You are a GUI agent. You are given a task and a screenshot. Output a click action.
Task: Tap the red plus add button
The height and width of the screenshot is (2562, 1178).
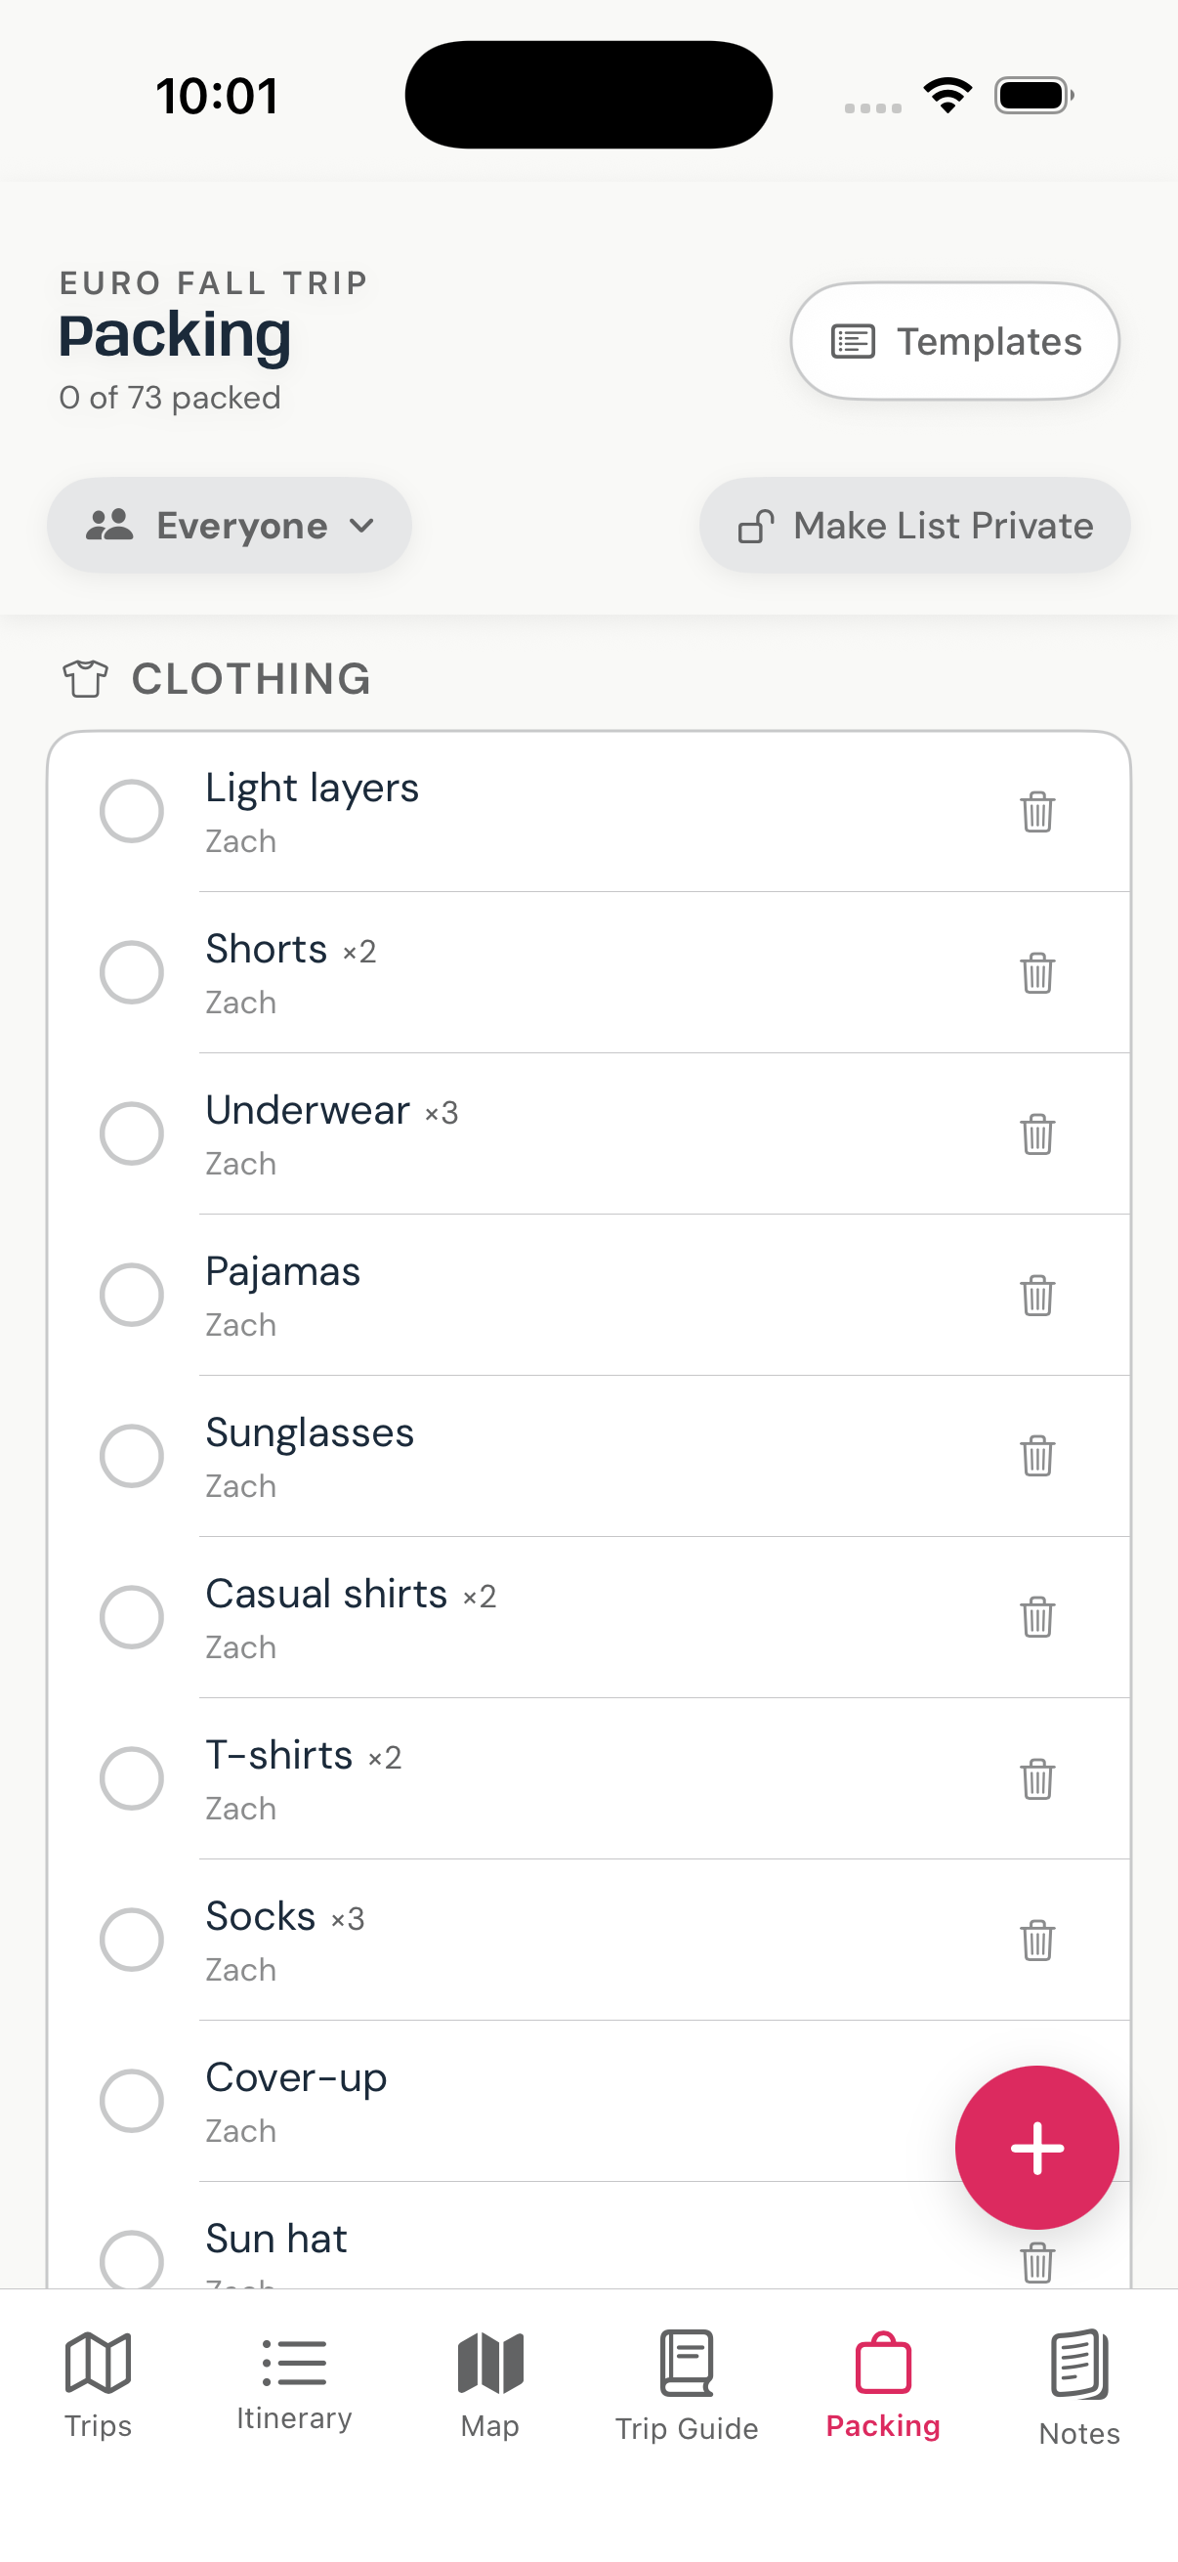coord(1036,2148)
